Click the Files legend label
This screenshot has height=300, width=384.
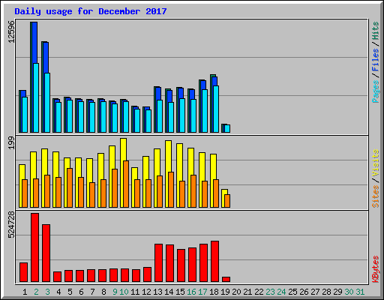coord(375,59)
